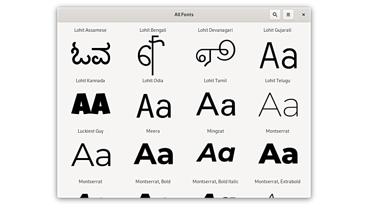
Task: Select the Lohit Bengali font label
Action: click(153, 30)
